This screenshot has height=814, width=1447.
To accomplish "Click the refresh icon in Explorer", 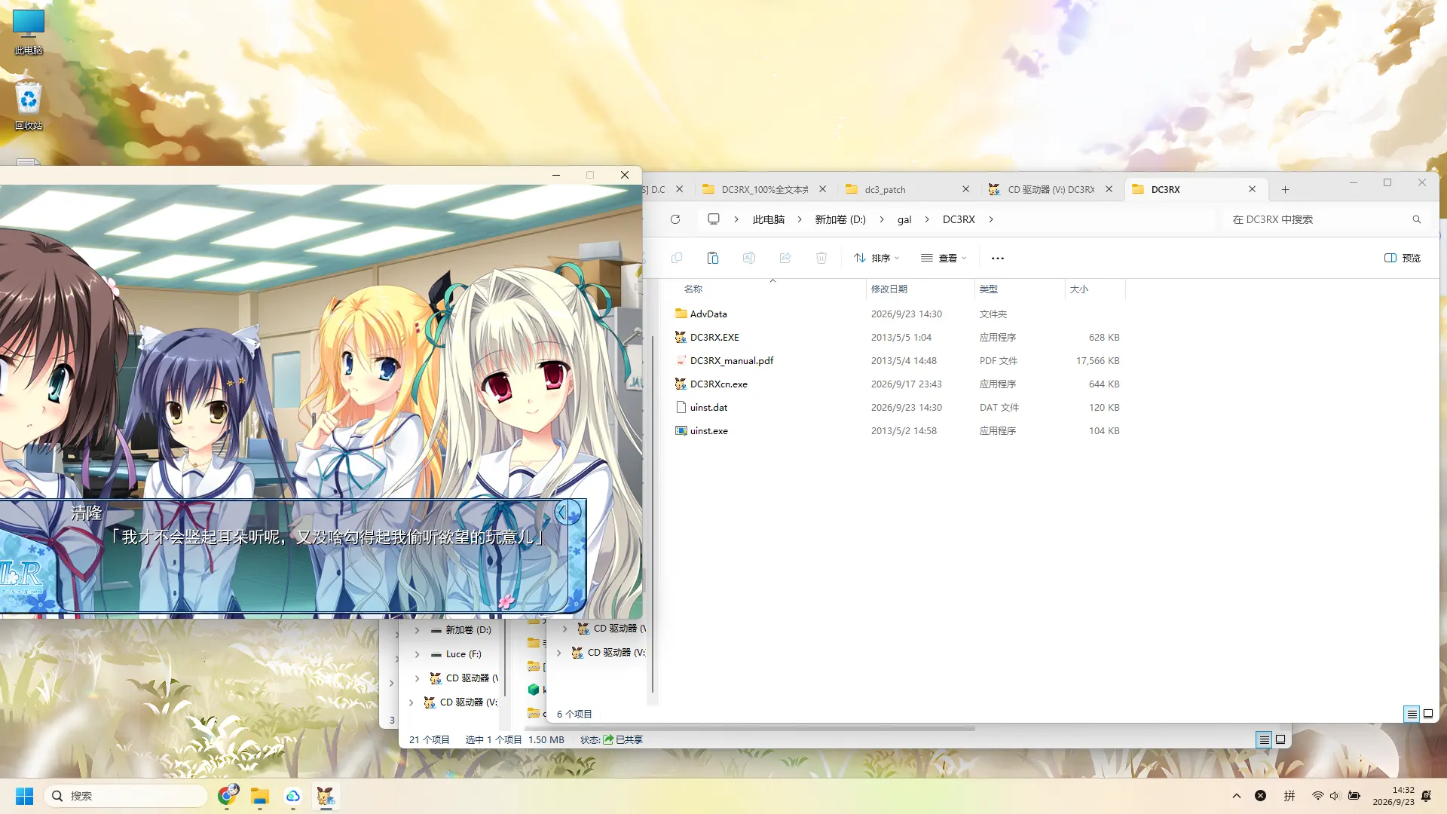I will 675,219.
